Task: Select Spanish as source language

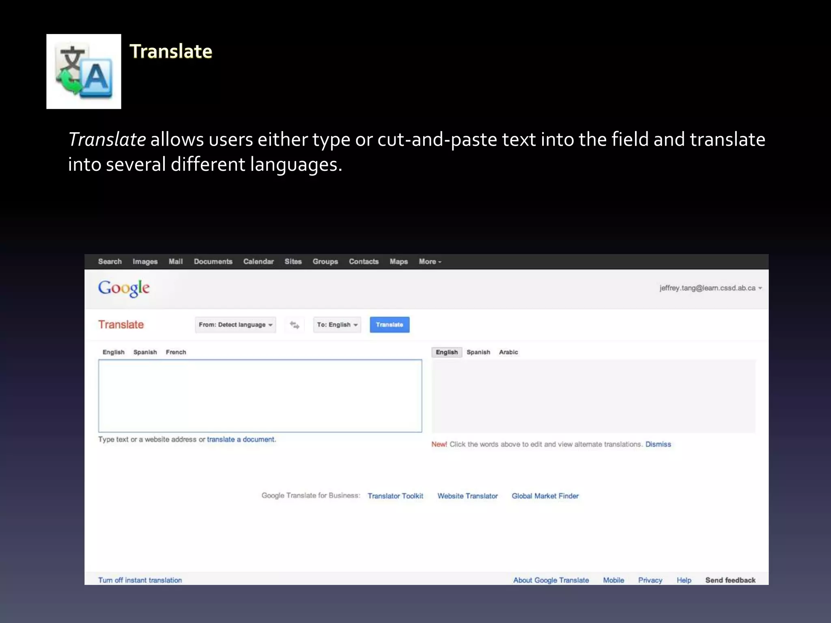Action: pyautogui.click(x=145, y=352)
